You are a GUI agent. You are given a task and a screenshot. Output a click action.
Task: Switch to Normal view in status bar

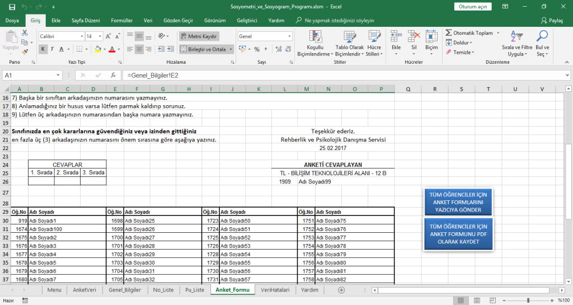click(x=461, y=301)
